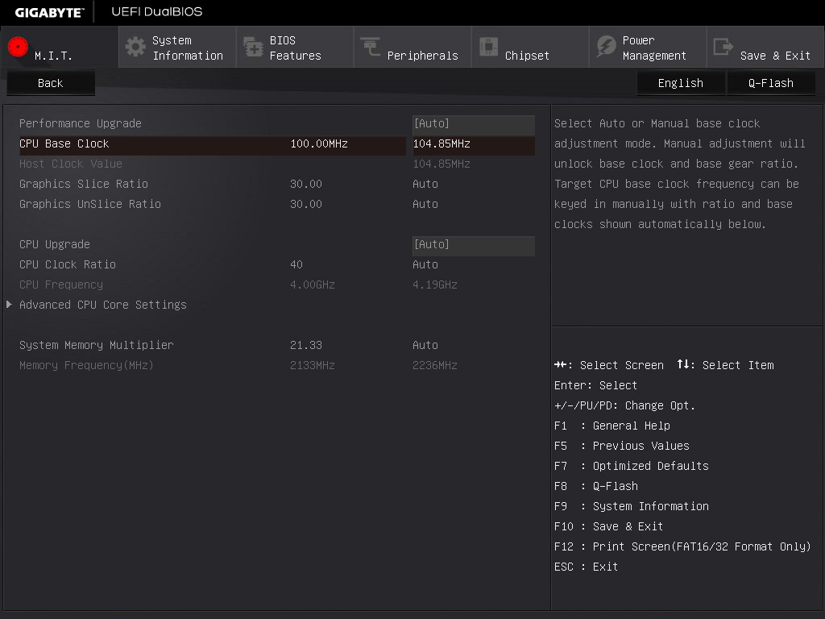
Task: Click the F8 Q-Flash hint
Action: (x=596, y=486)
